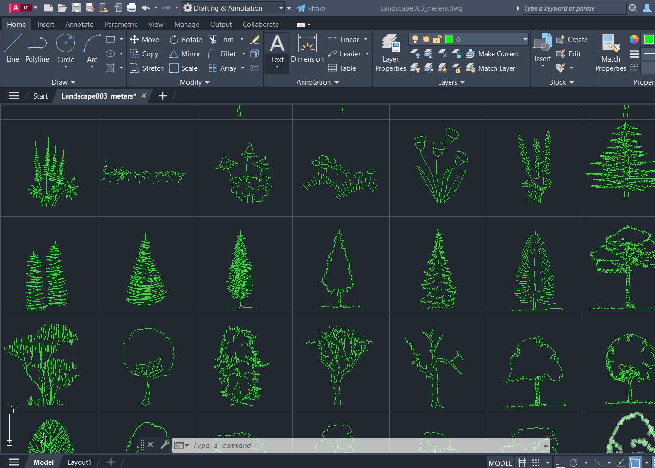Select the Mirror tool
This screenshot has height=468, width=655.
pyautogui.click(x=185, y=54)
